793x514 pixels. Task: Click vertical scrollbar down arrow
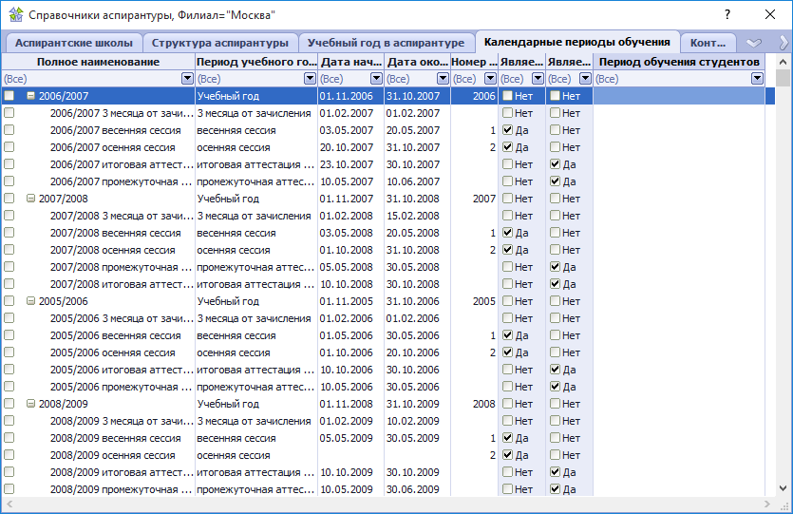point(784,488)
